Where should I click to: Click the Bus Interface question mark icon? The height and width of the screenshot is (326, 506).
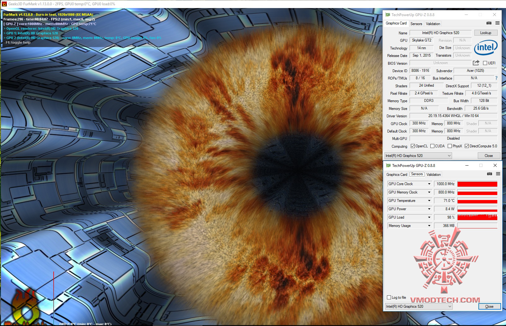pyautogui.click(x=496, y=78)
